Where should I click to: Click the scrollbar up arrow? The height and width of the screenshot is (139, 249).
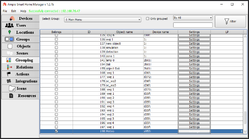click(x=245, y=36)
